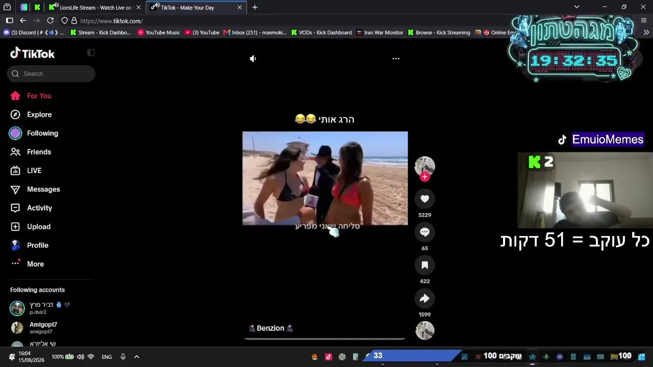Close the TikTok browser tab

(240, 8)
